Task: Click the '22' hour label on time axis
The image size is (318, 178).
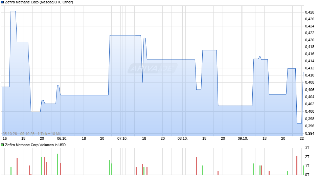Action: coord(302,138)
